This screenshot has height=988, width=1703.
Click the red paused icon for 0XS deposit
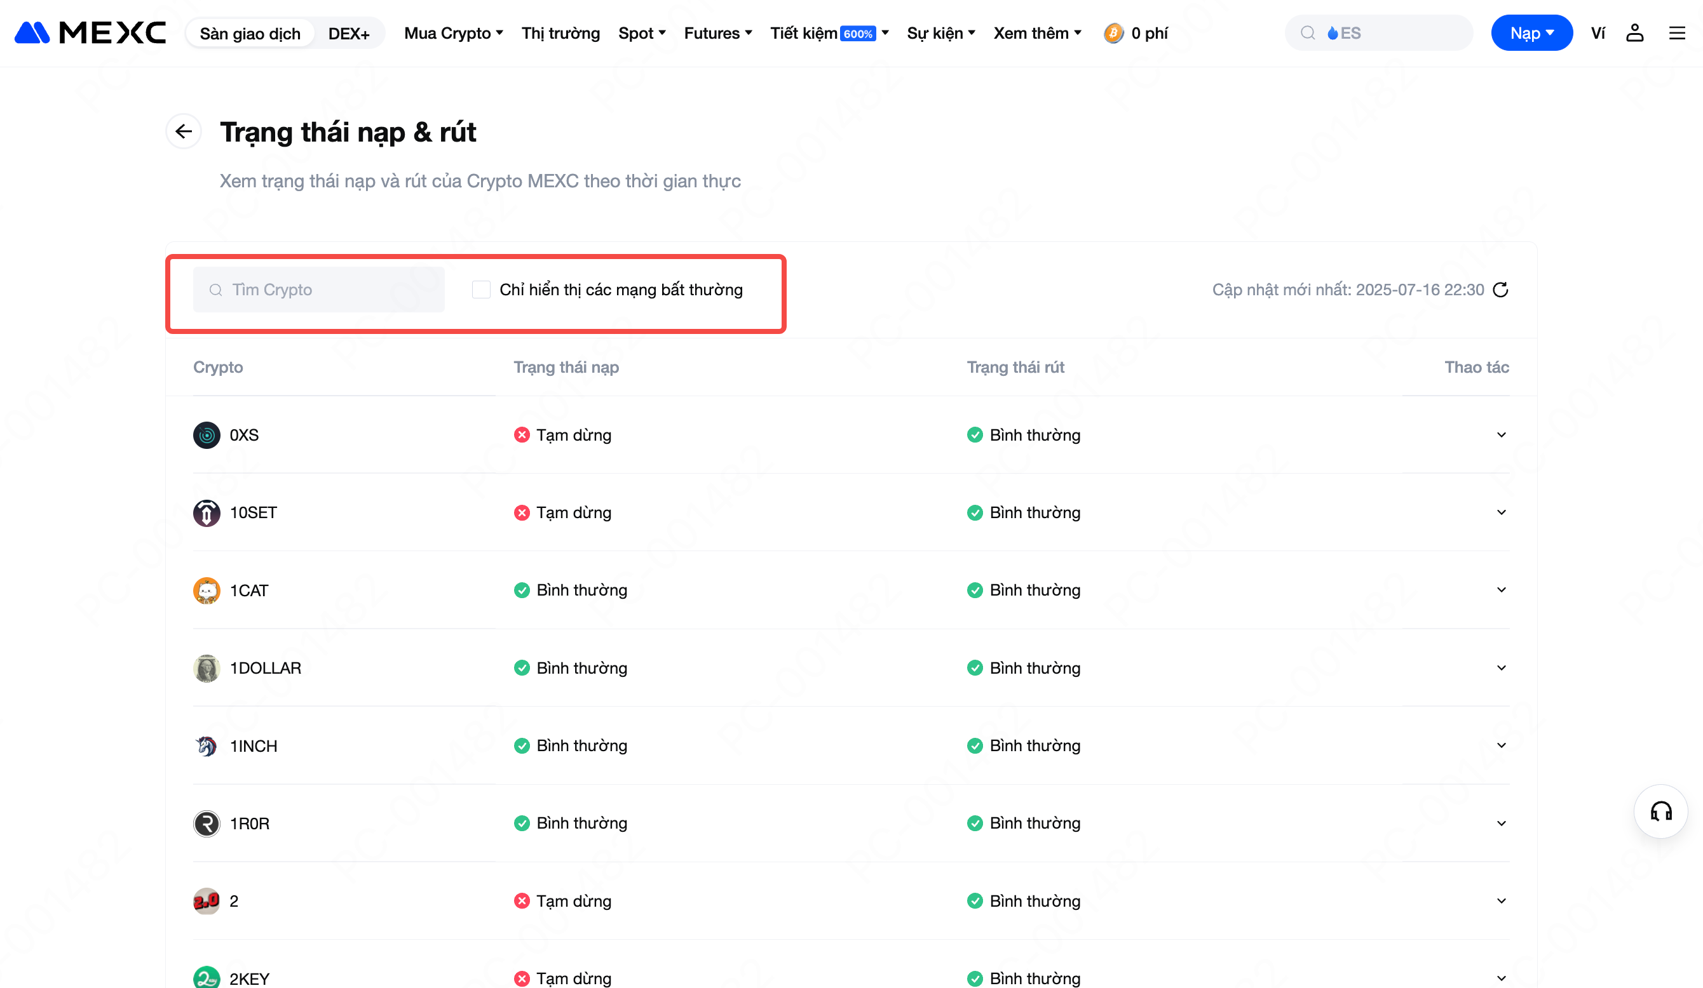point(522,435)
